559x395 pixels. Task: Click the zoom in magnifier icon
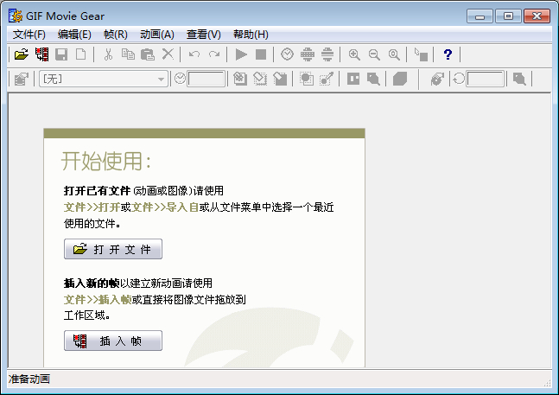[354, 54]
